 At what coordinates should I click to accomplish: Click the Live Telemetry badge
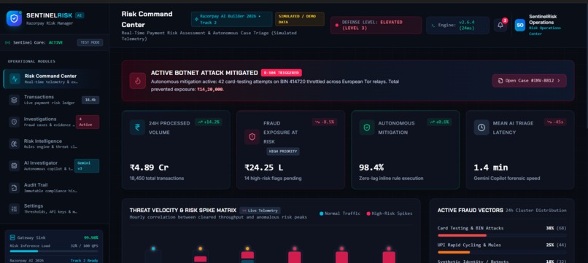[260, 211]
